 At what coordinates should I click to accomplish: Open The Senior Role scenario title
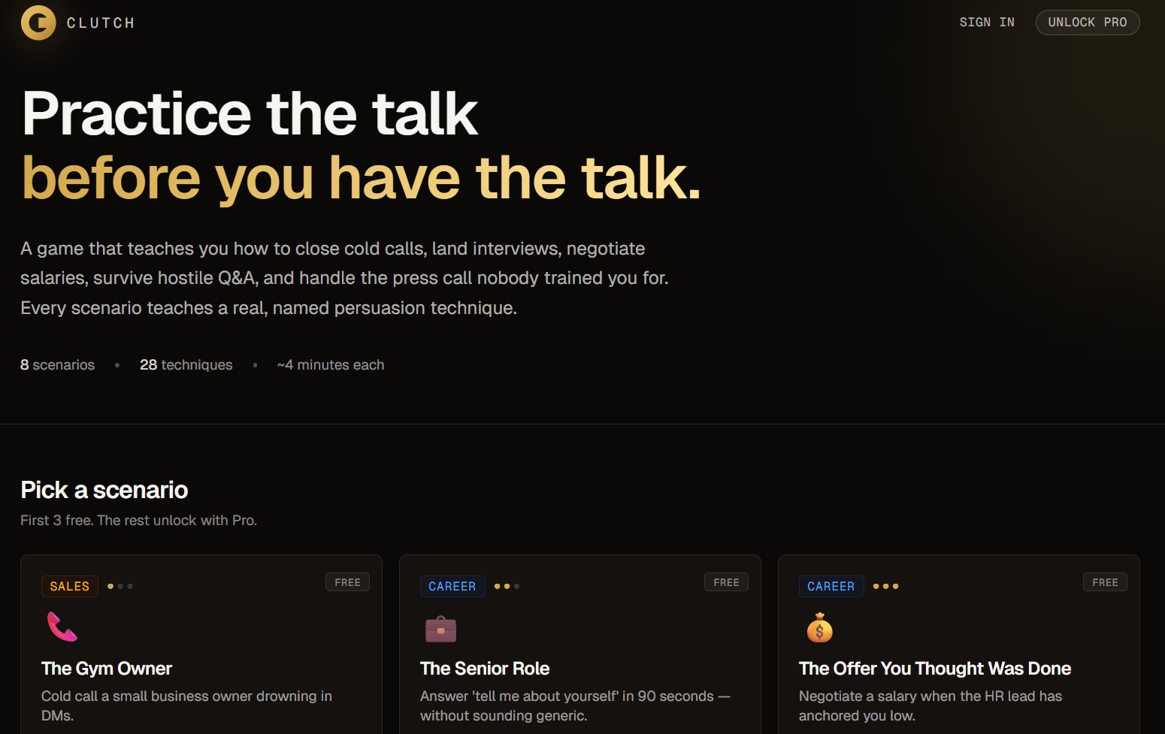485,669
